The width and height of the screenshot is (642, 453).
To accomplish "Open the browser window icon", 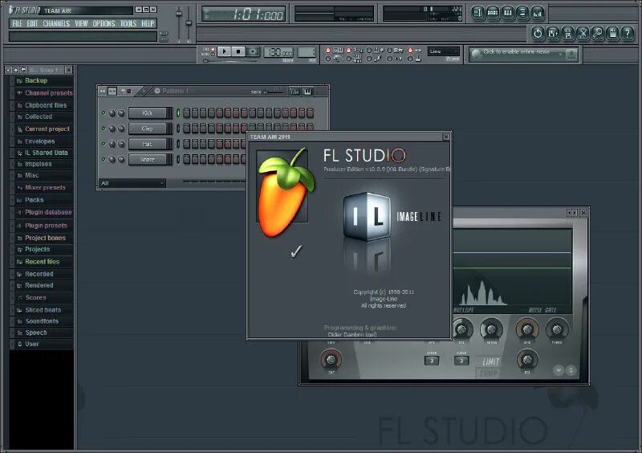I will (x=522, y=13).
